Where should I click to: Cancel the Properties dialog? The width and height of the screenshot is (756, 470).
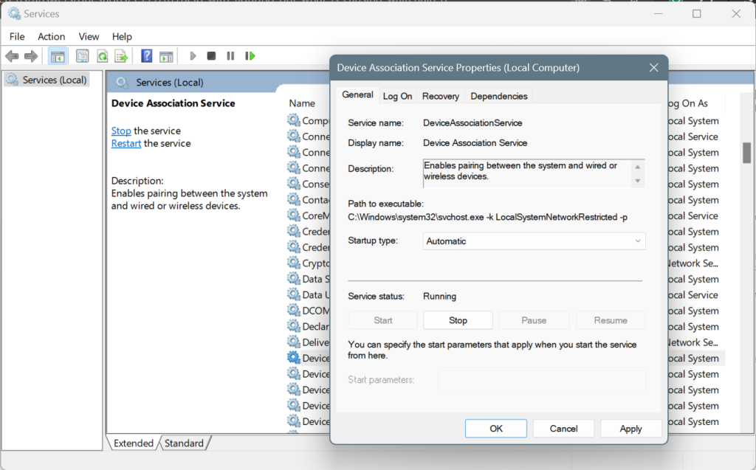[x=563, y=429]
